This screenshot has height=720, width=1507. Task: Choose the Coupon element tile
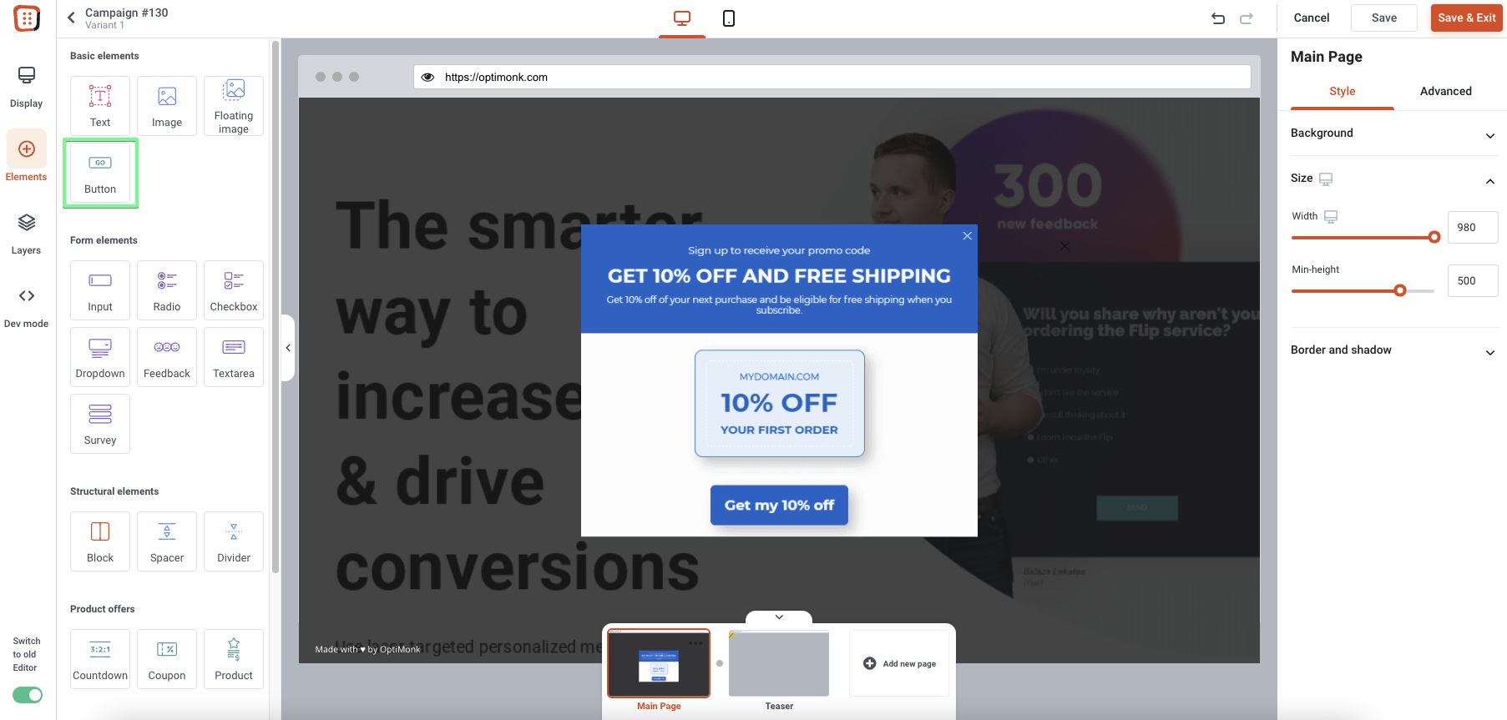click(167, 659)
